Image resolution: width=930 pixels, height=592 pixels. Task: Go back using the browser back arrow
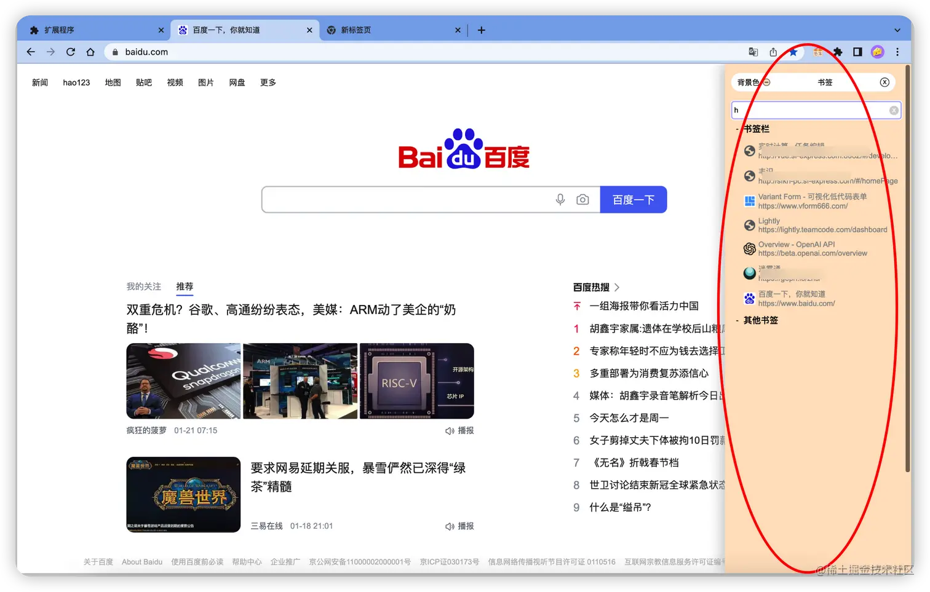[31, 52]
